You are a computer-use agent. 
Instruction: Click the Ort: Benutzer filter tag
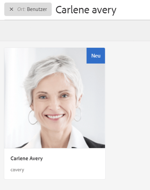[28, 9]
